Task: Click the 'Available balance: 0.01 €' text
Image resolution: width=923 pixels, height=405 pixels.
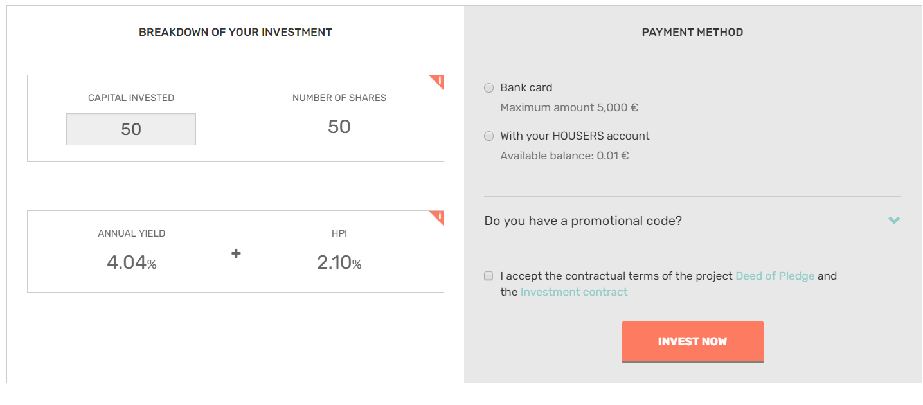Action: (564, 156)
